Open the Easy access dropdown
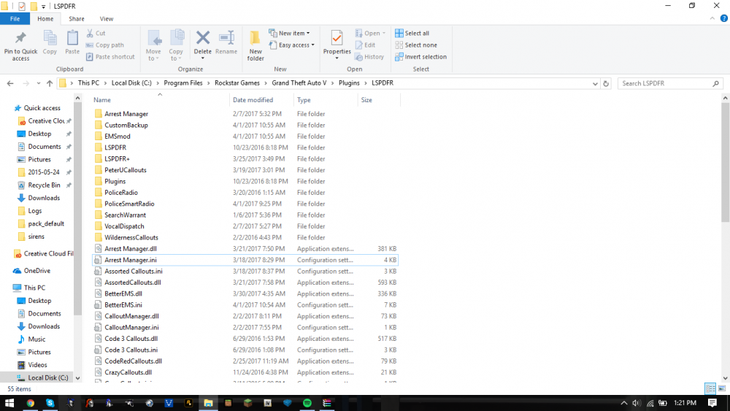Screen dimensions: 730x411 (292, 45)
